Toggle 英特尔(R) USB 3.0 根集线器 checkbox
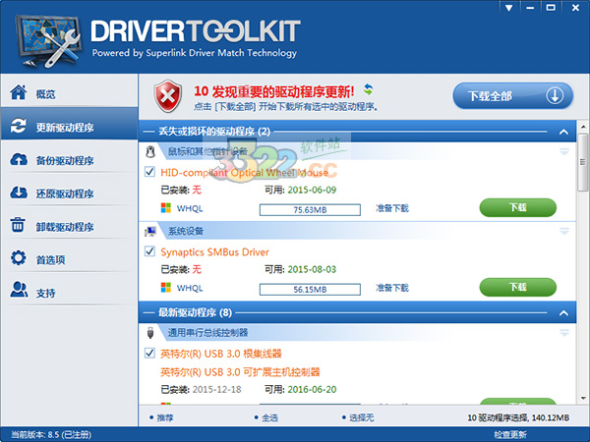The image size is (590, 442). [150, 353]
